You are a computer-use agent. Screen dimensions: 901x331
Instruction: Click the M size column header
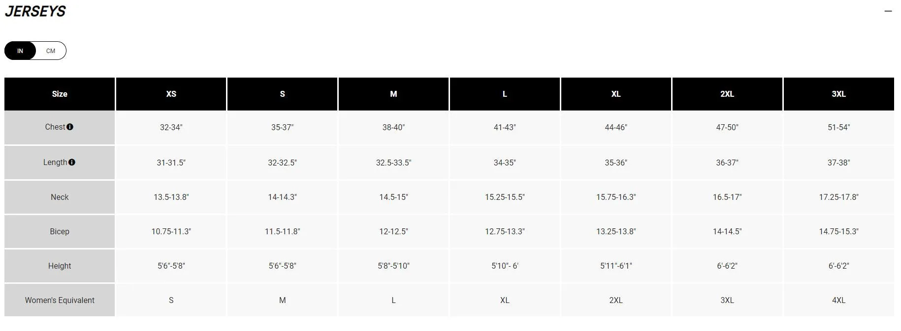pos(393,94)
